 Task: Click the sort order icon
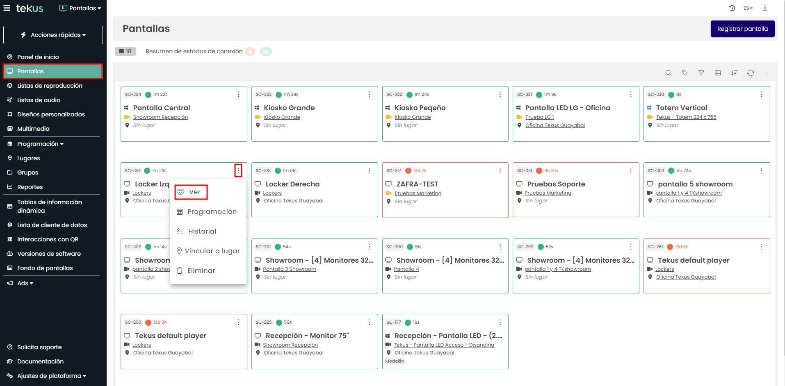point(734,73)
